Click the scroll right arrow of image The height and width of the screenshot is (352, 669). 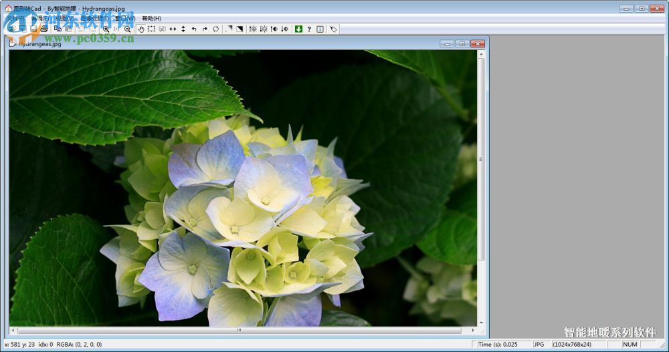[x=473, y=330]
